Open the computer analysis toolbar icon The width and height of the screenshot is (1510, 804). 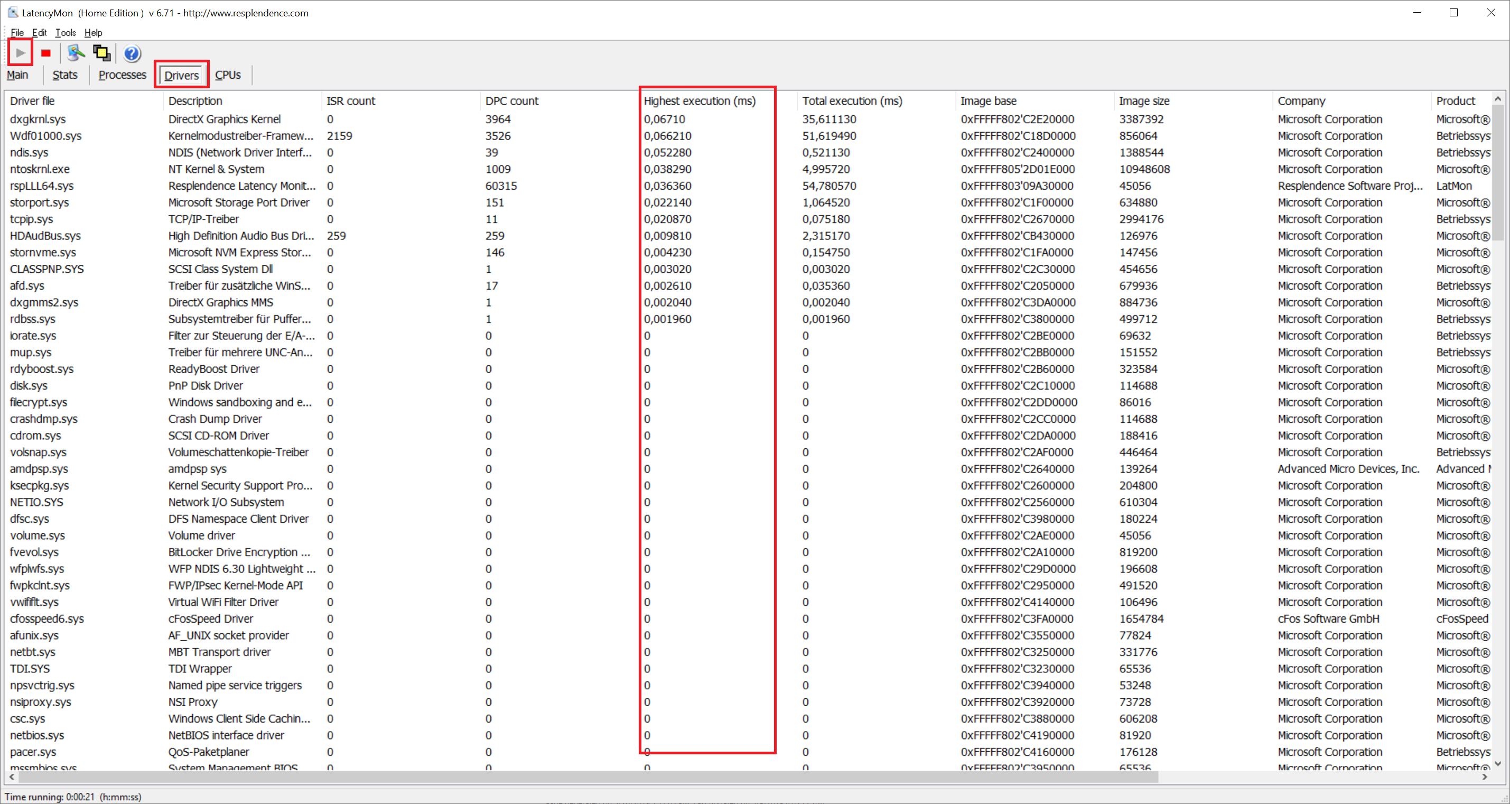[76, 53]
